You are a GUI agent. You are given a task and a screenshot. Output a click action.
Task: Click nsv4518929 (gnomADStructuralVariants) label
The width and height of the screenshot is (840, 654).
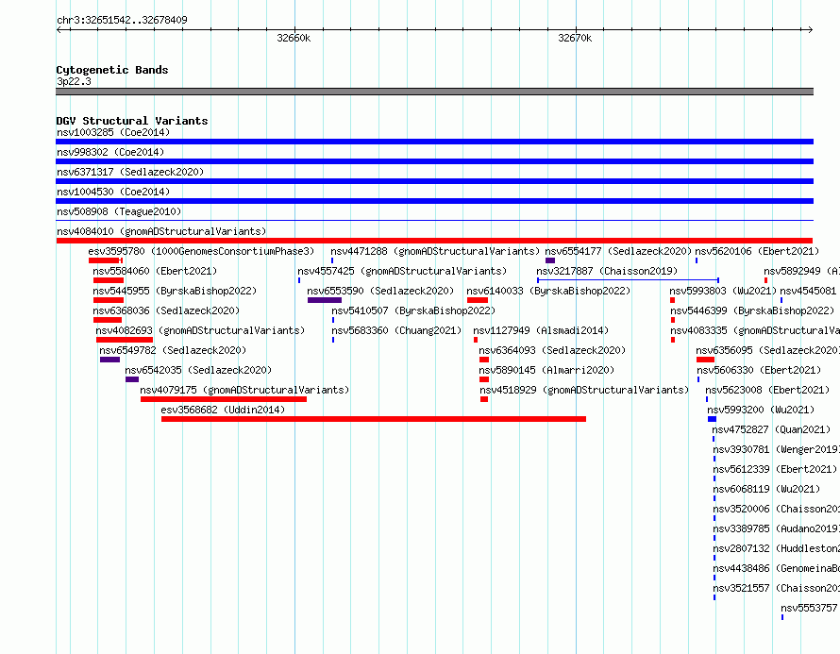[584, 390]
